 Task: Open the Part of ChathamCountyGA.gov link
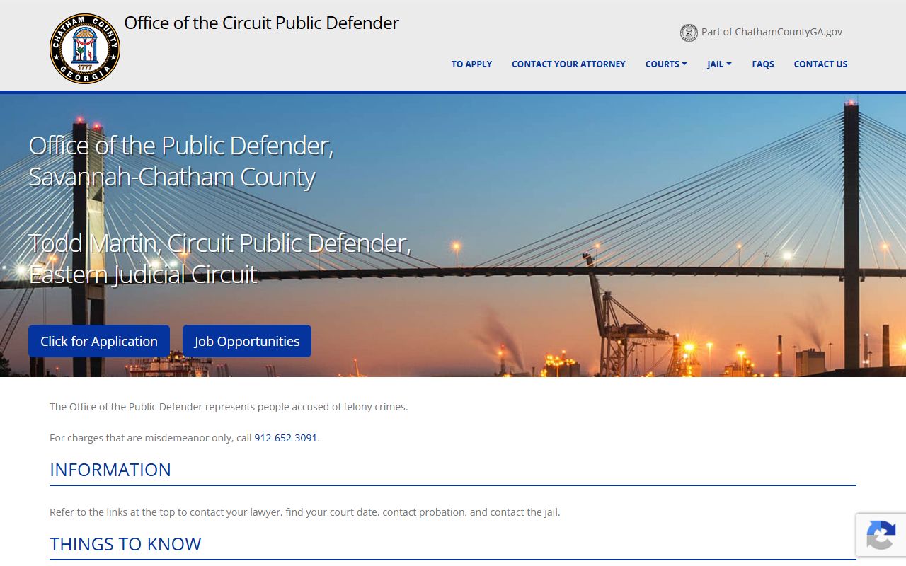tap(762, 32)
